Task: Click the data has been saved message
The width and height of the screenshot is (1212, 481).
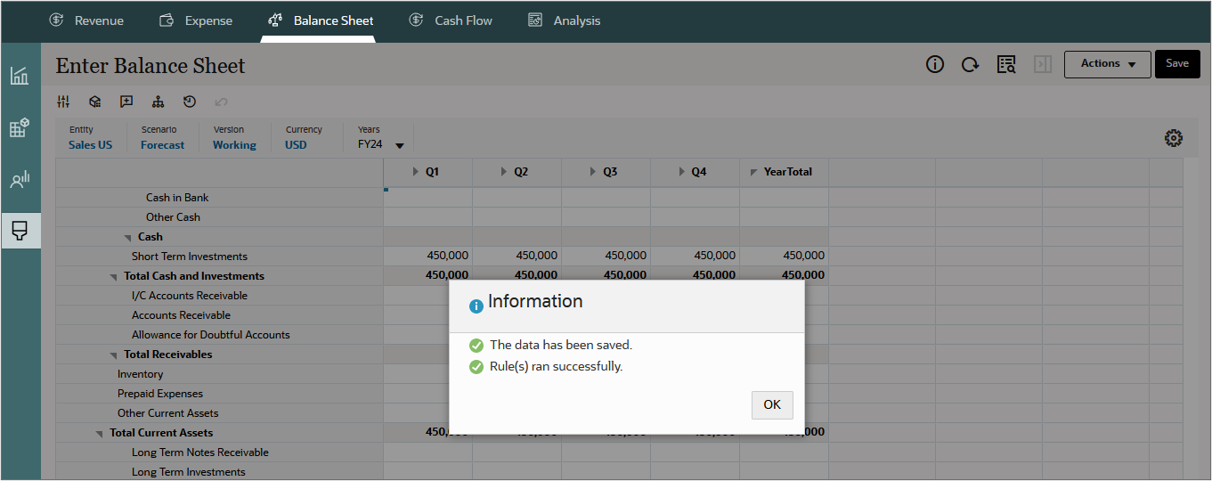Action: (561, 345)
